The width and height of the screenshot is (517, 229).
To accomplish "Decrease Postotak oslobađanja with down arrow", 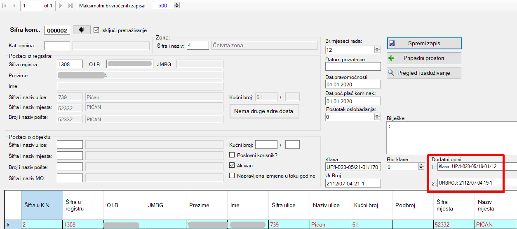I will pos(377,119).
